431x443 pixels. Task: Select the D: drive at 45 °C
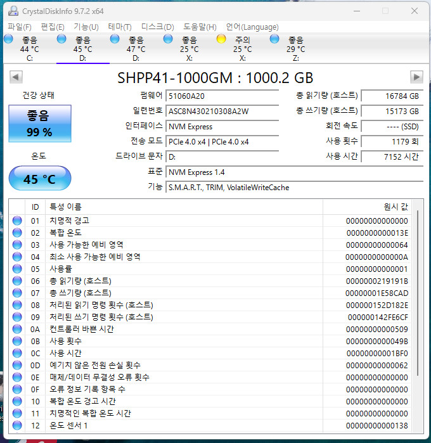[83, 49]
